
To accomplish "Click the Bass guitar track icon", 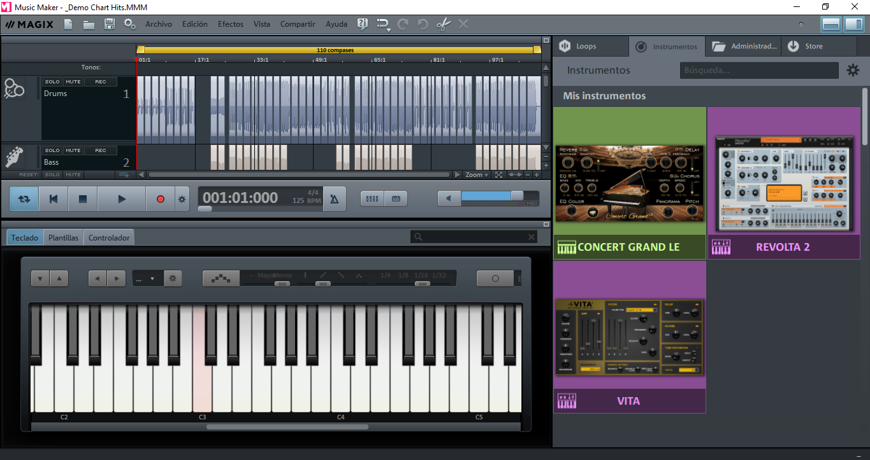I will [14, 157].
